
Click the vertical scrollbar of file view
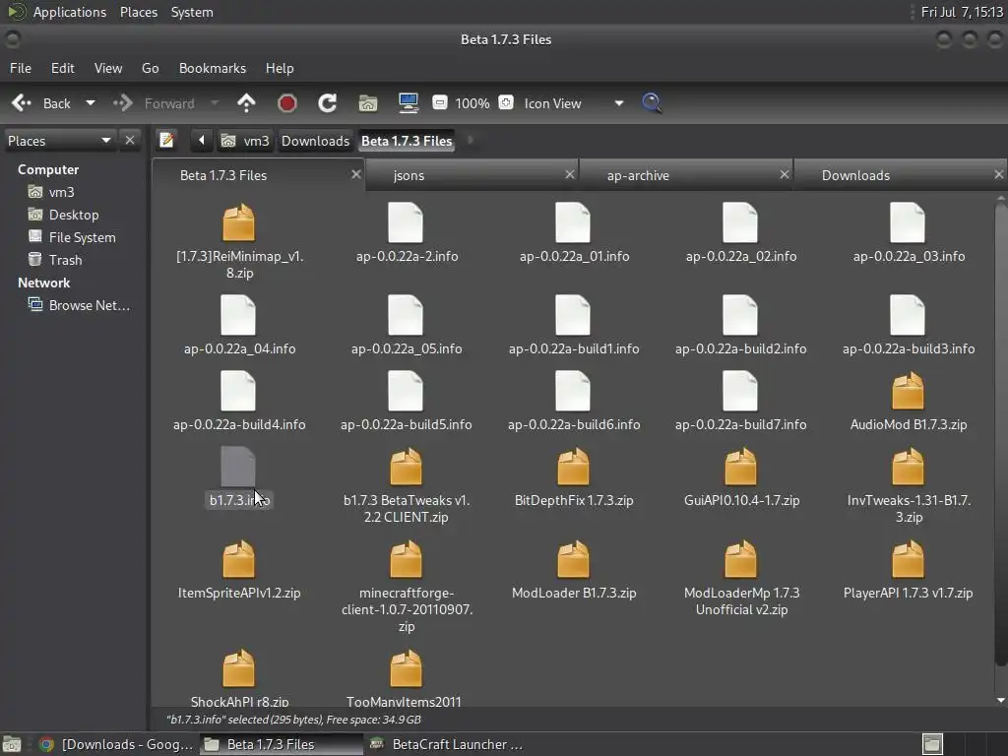click(x=1000, y=436)
